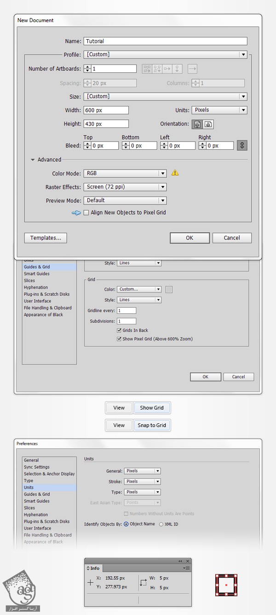276x615 pixels.
Task: Click the Grid color swatch
Action: (x=169, y=289)
